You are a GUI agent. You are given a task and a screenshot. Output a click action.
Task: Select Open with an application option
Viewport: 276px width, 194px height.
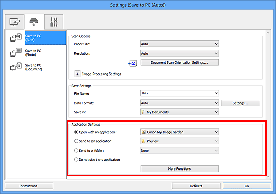(x=96, y=132)
